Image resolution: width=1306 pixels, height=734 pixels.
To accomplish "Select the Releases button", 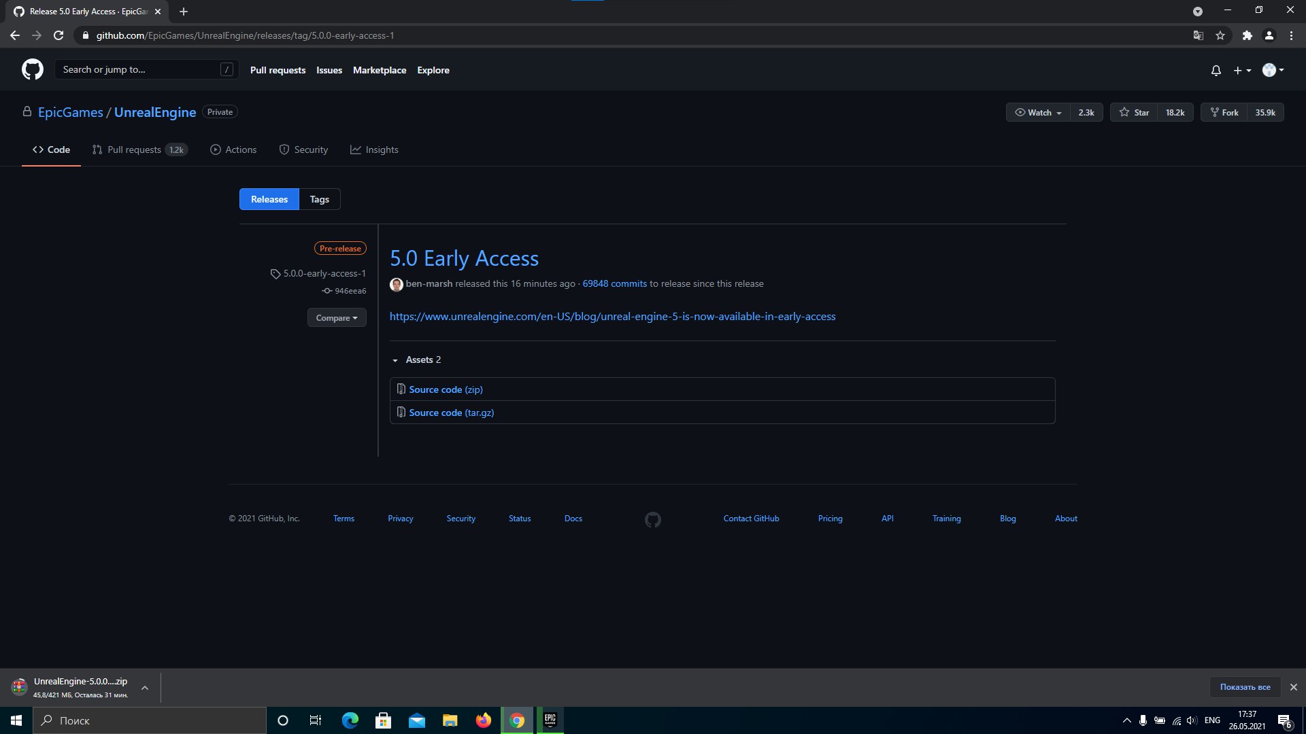I will pos(269,199).
